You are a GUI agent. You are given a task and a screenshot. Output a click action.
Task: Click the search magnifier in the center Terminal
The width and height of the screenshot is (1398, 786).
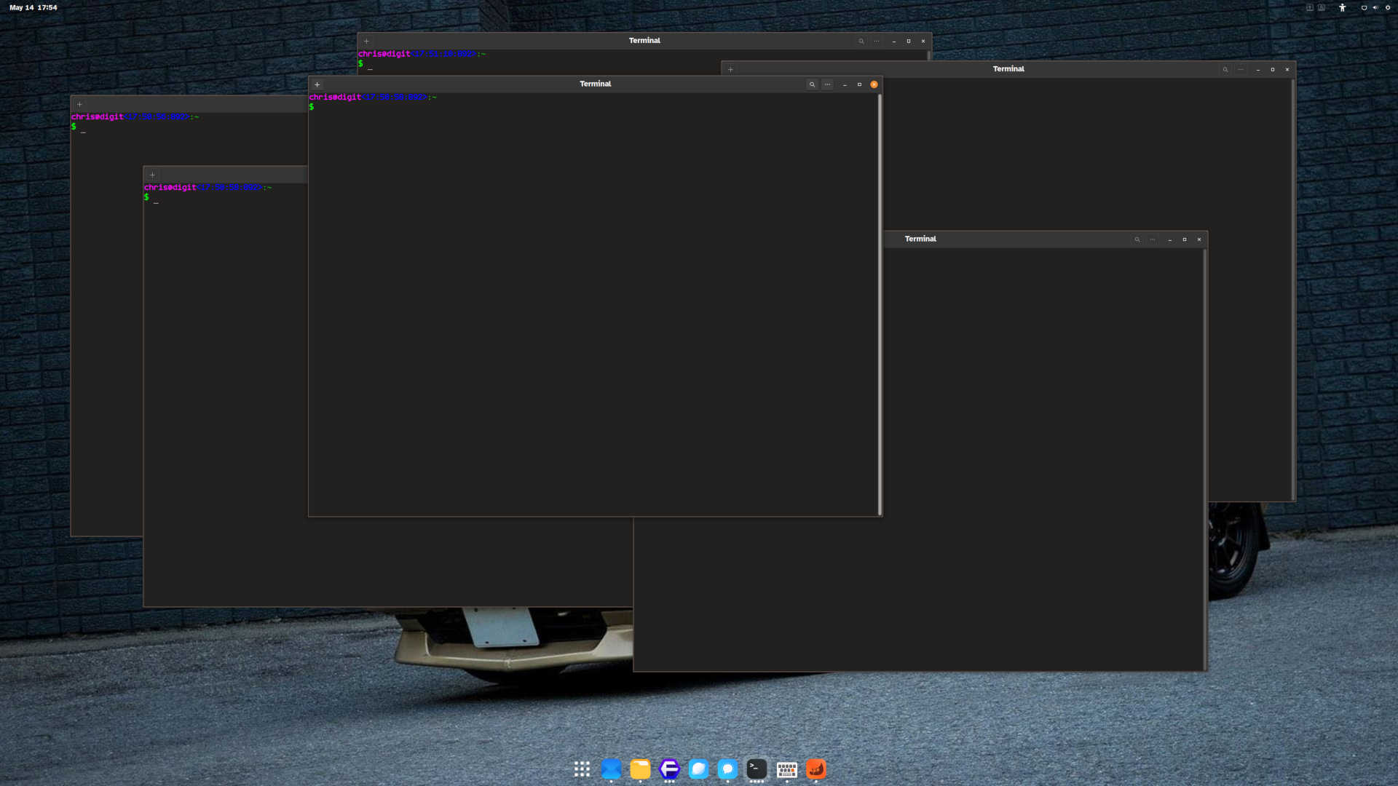[812, 84]
